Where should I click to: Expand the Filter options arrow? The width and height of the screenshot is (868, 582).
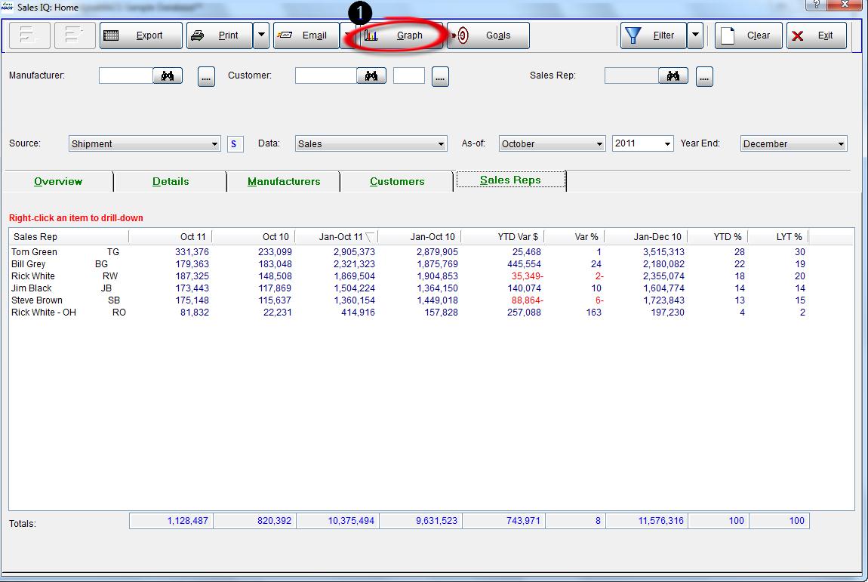pyautogui.click(x=695, y=35)
